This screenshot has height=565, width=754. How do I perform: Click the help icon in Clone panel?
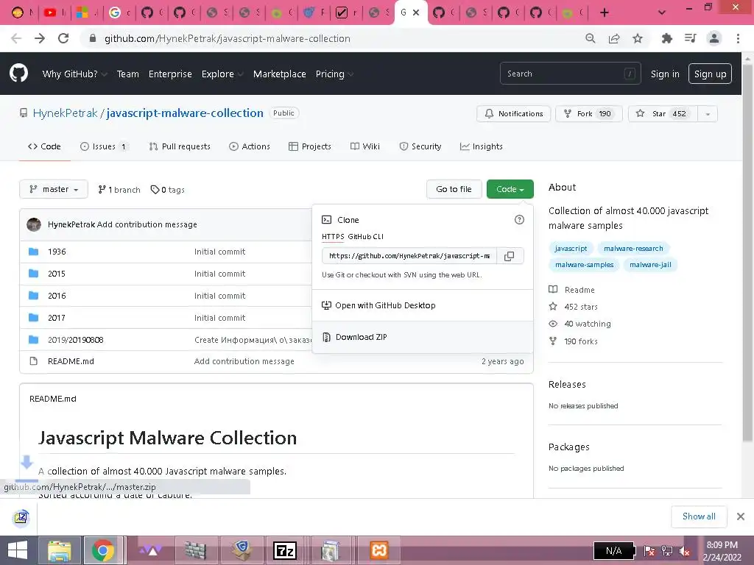519,219
